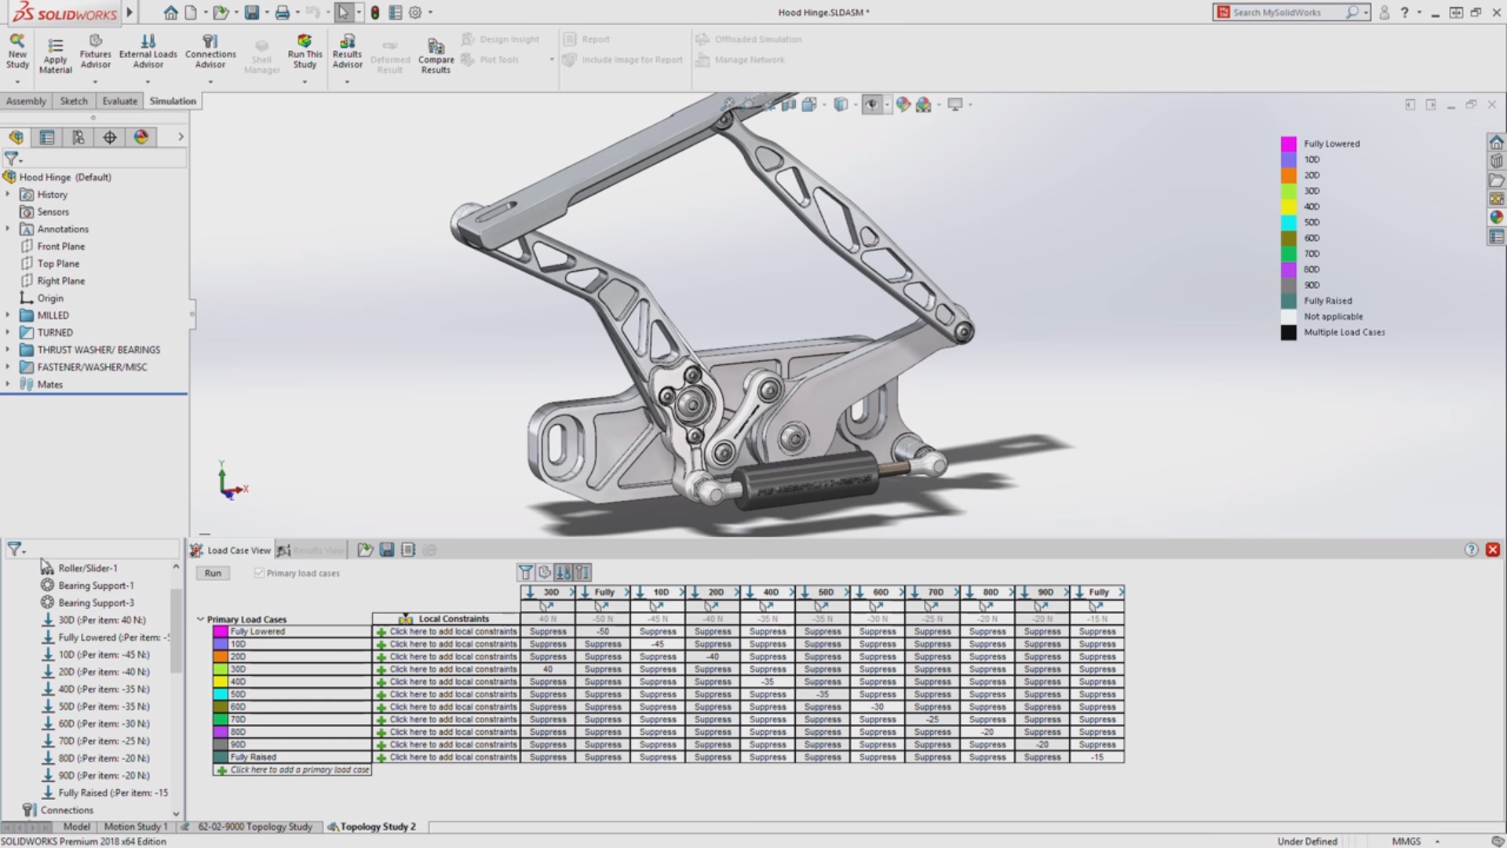Click to add a primary load case
1507x848 pixels.
point(298,770)
